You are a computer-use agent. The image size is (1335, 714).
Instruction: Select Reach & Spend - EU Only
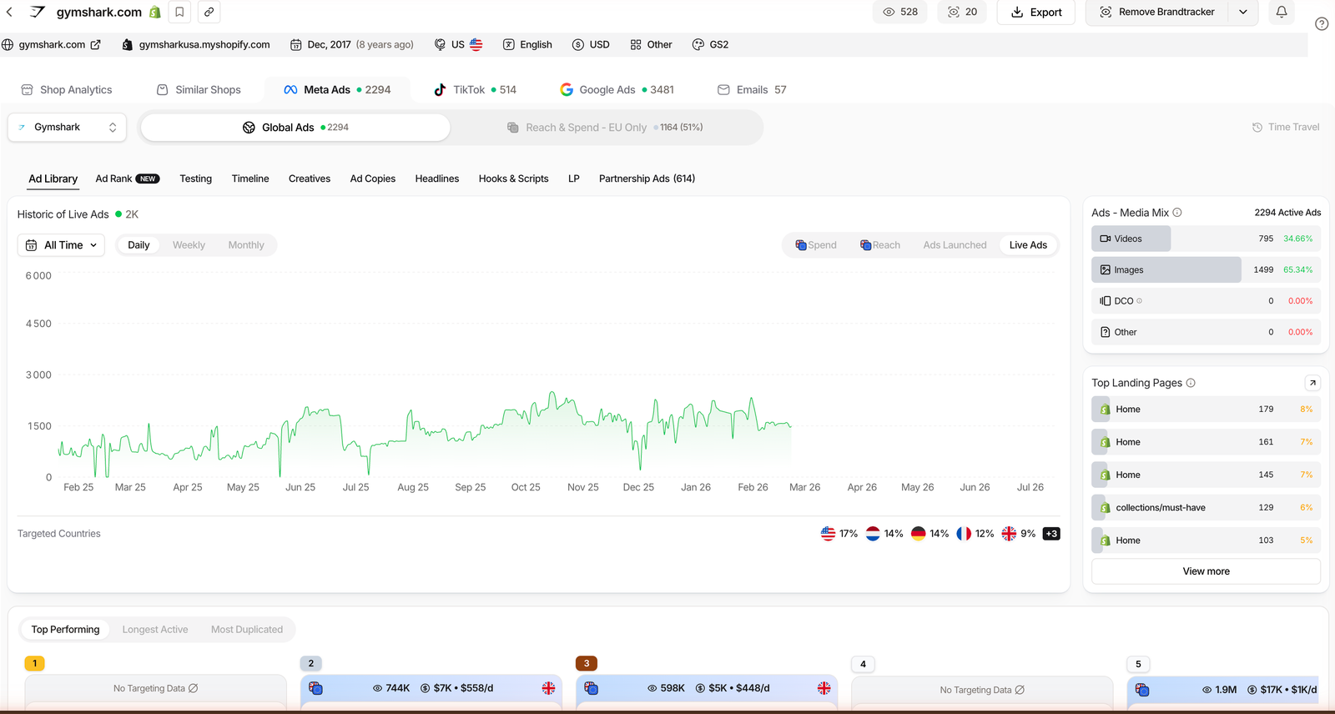click(605, 128)
